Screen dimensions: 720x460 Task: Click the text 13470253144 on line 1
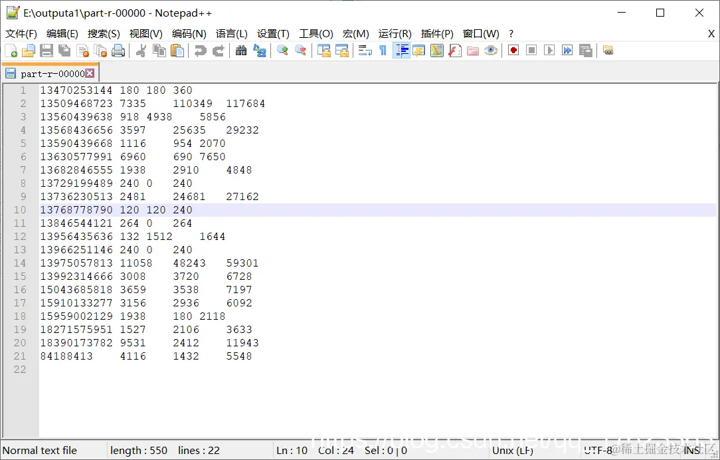click(x=76, y=90)
